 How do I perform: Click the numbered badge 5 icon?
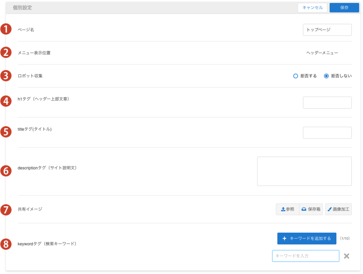5,132
